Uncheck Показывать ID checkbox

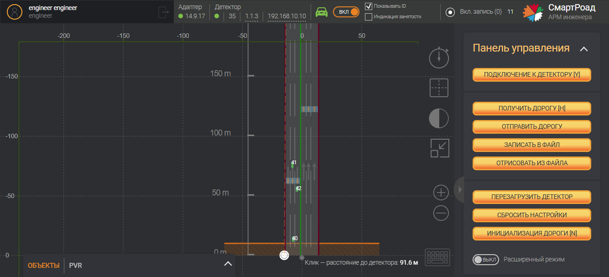click(x=369, y=6)
